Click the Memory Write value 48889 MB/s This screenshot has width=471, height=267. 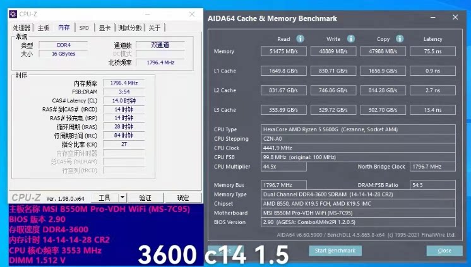coord(333,51)
